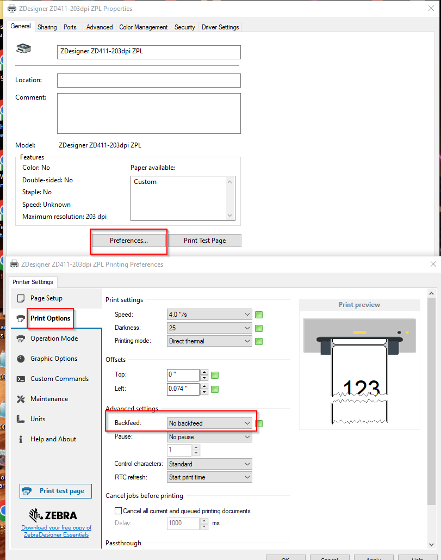Switch to the Color Management tab
This screenshot has width=441, height=560.
pos(143,27)
